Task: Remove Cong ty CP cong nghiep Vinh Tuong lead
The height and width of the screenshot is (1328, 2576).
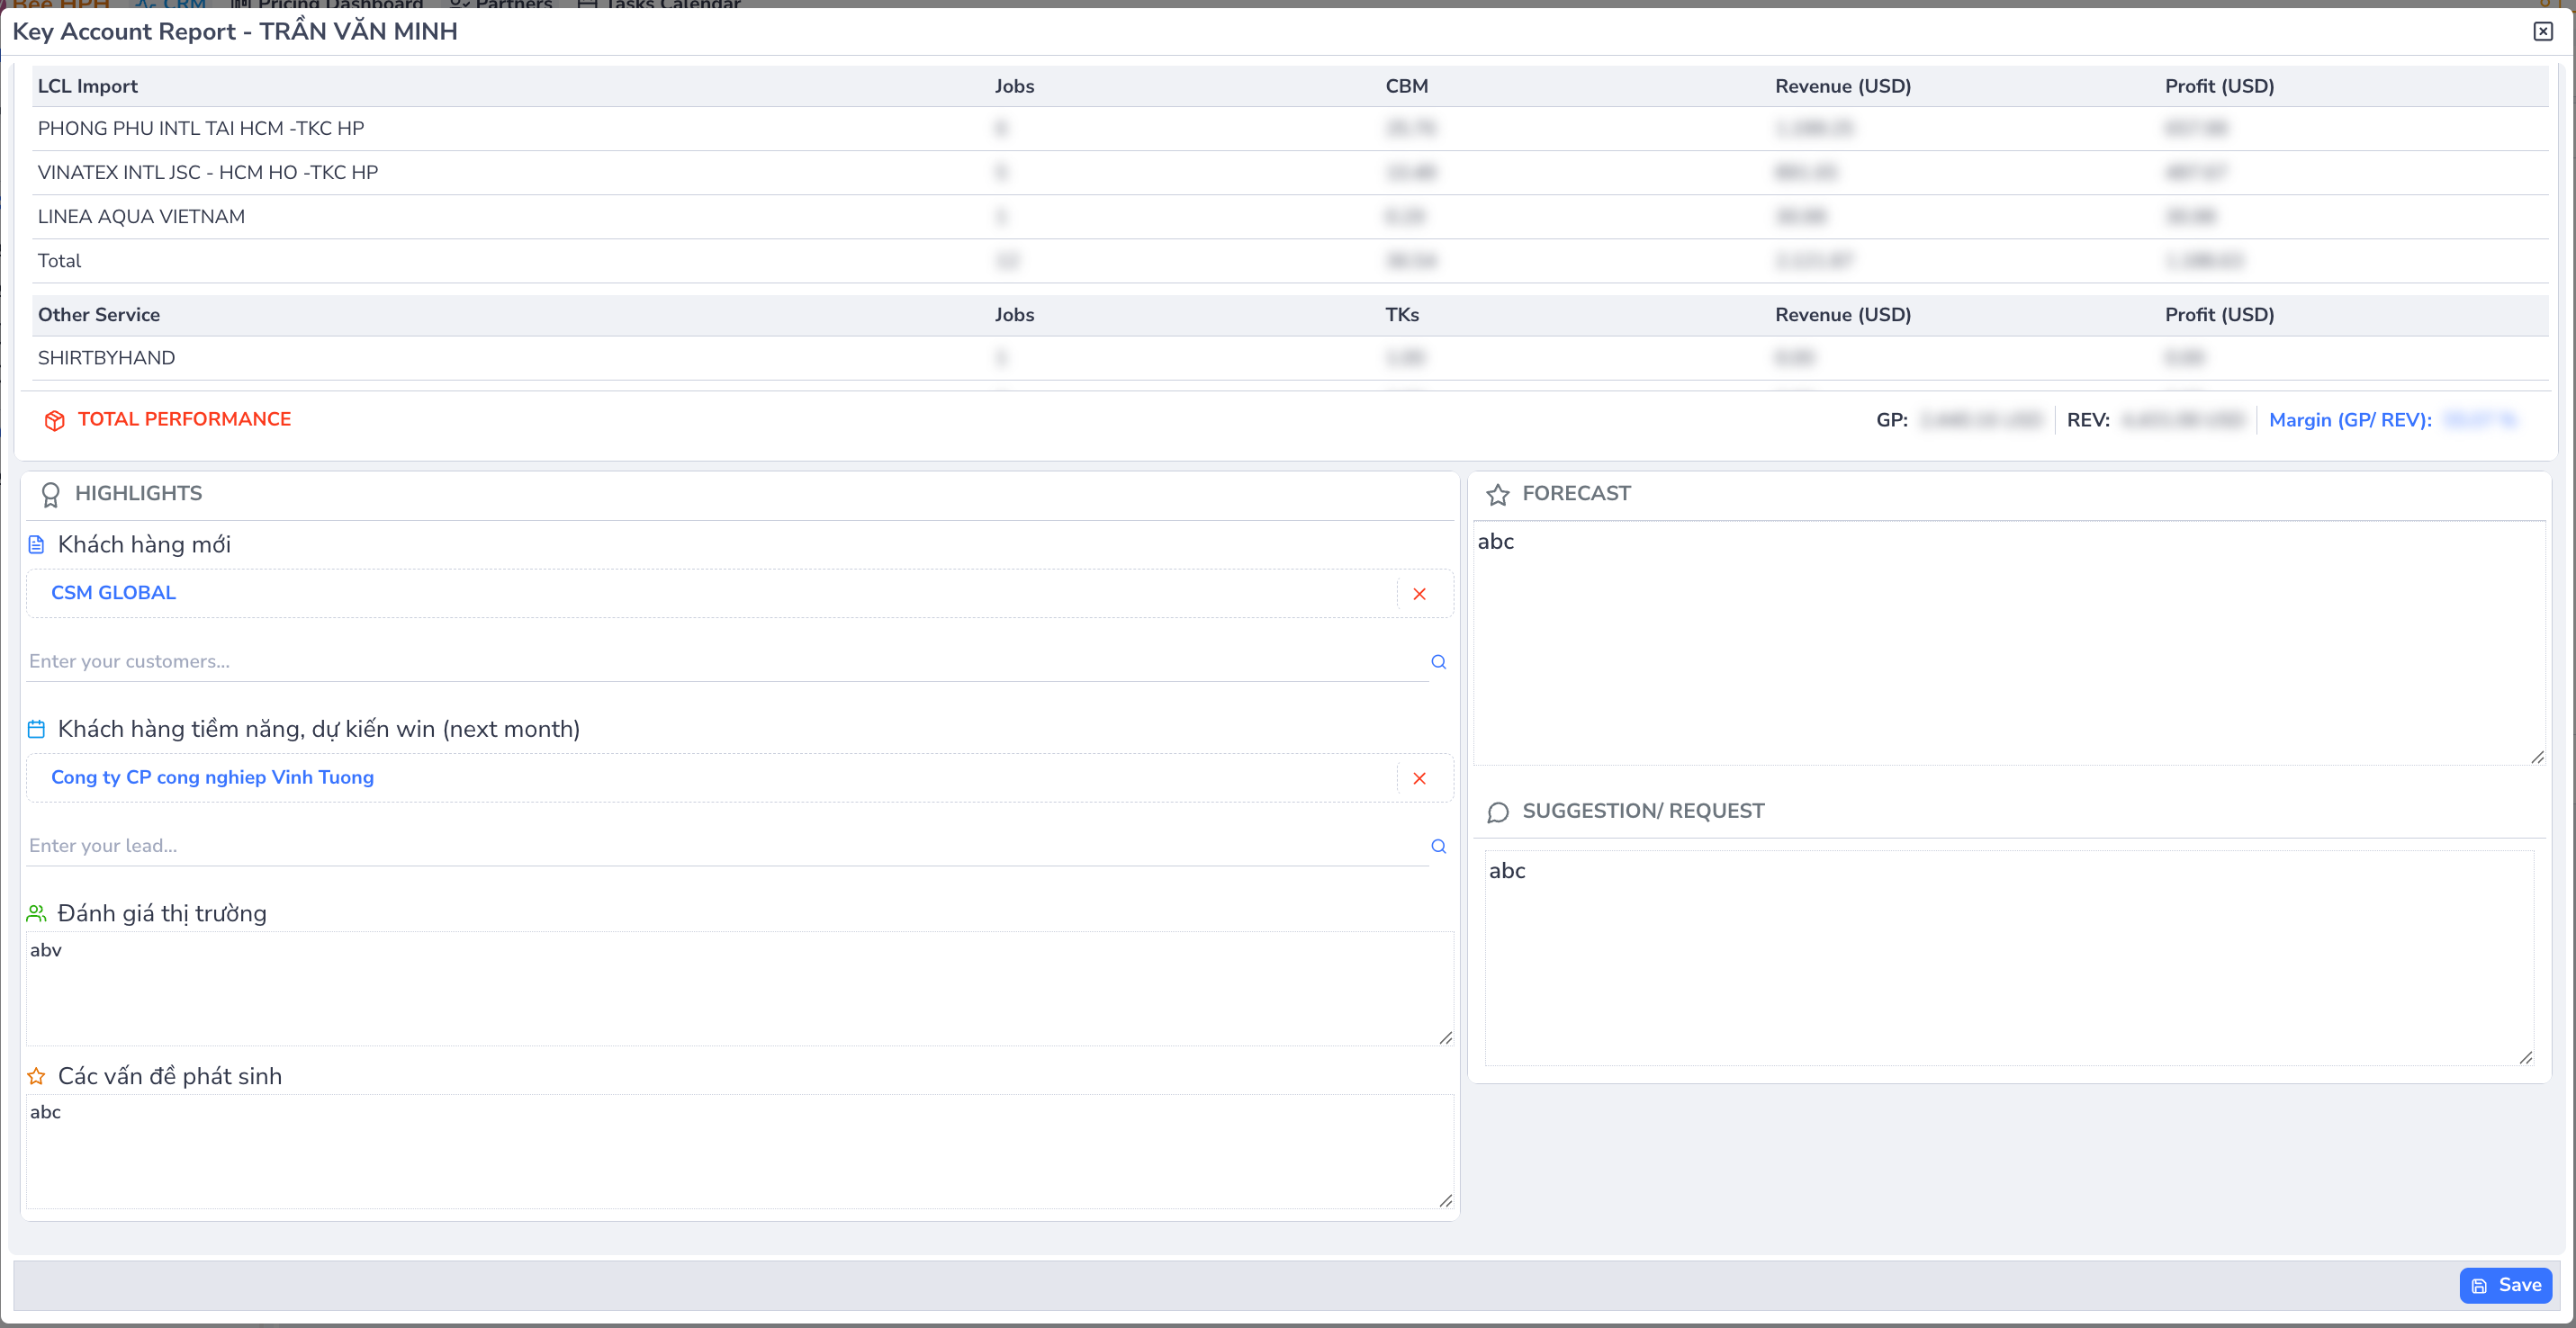Action: coord(1419,778)
